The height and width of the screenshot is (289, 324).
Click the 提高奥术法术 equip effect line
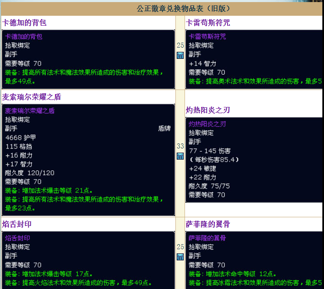[x=255, y=81]
